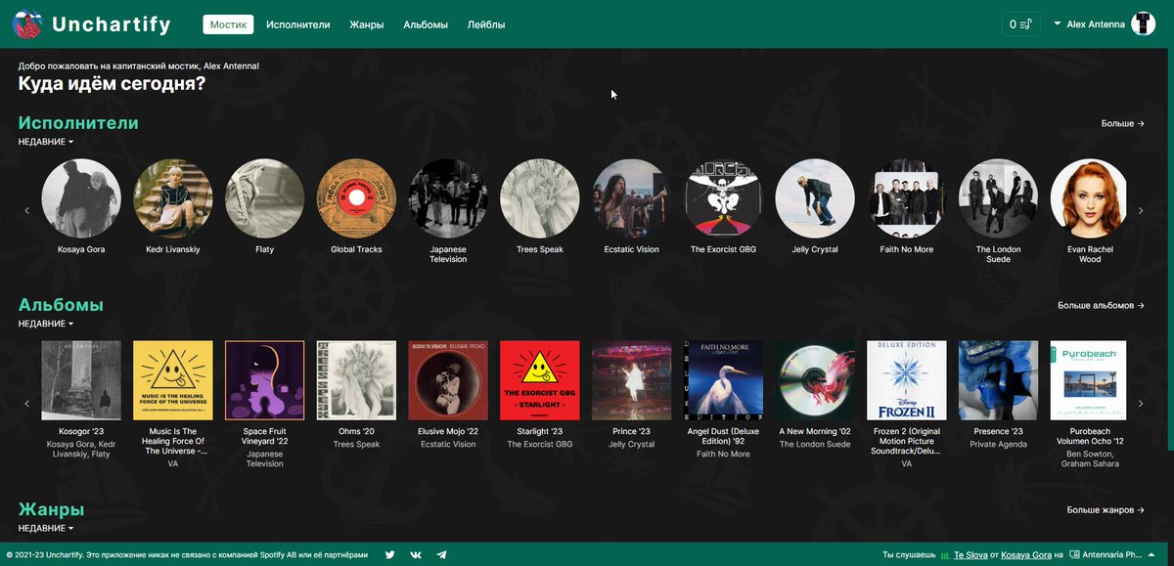Click Kosaya Gora, Kedr Livanskiy, Flaty album artists

81,449
